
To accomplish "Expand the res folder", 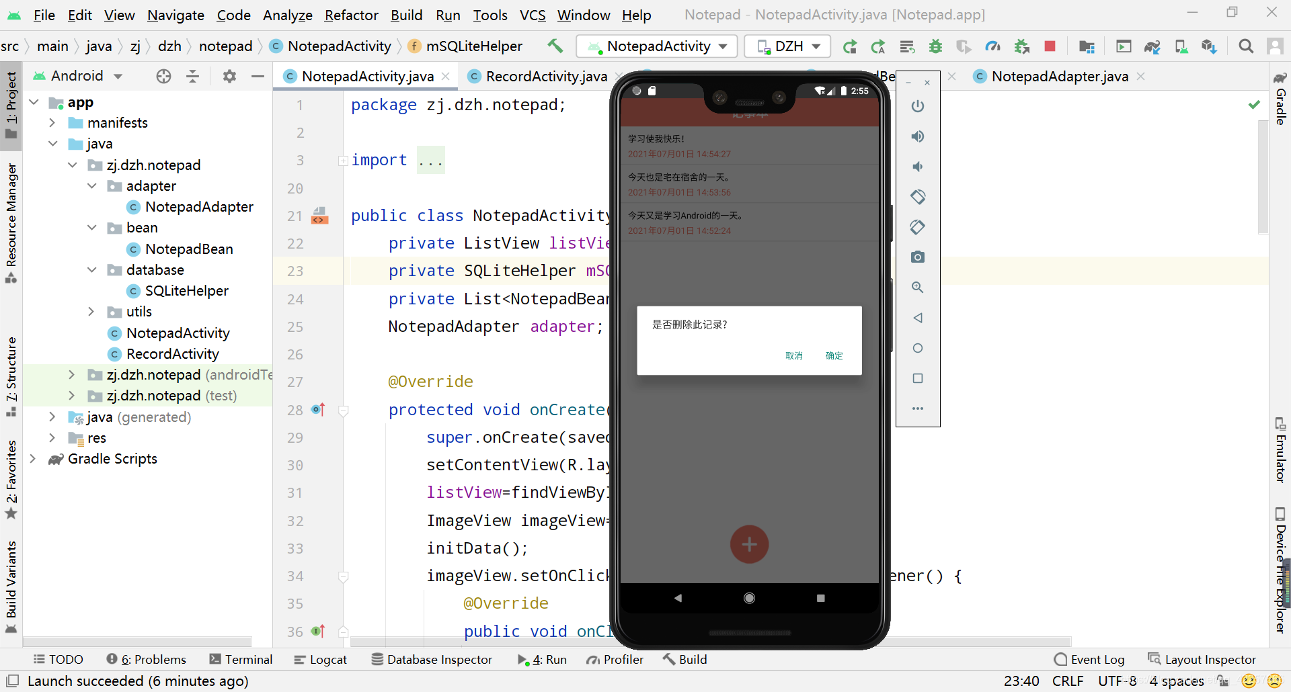I will pyautogui.click(x=52, y=437).
